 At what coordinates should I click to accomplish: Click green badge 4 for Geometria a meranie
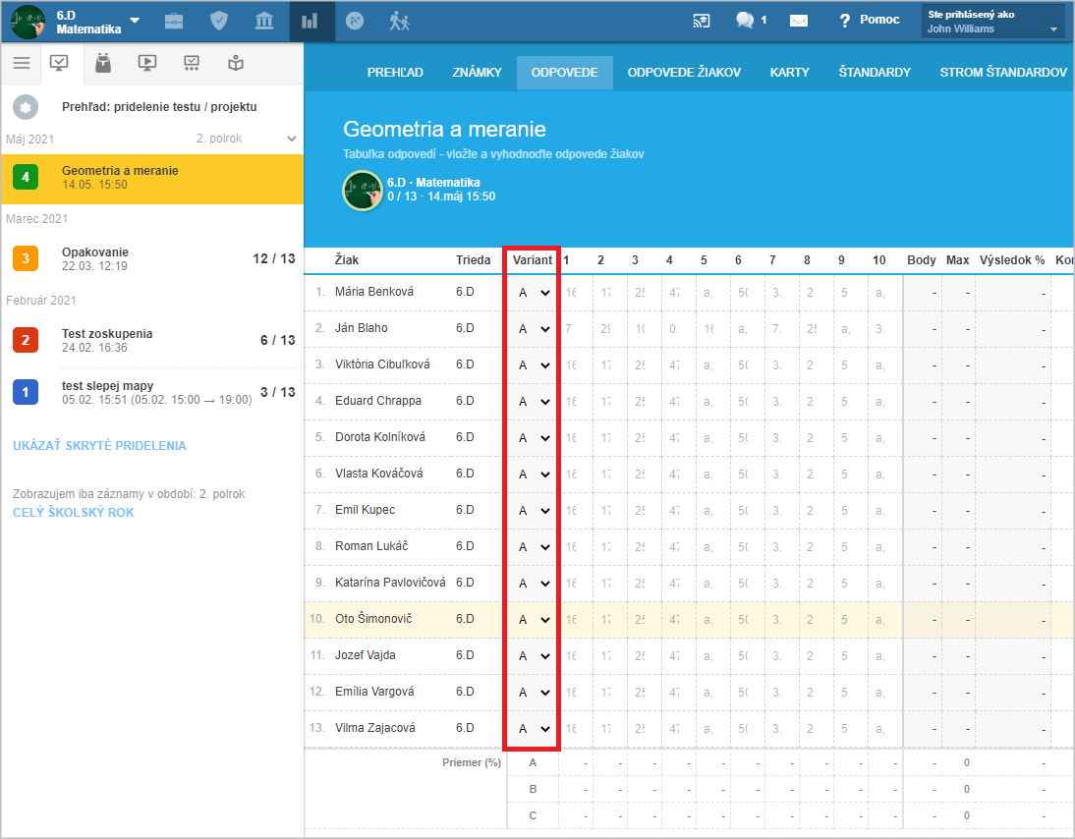click(x=26, y=178)
